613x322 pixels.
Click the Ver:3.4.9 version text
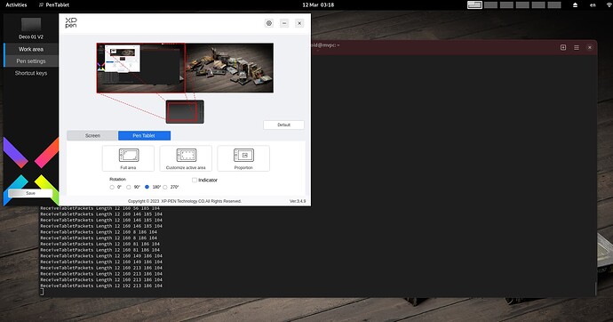point(298,201)
